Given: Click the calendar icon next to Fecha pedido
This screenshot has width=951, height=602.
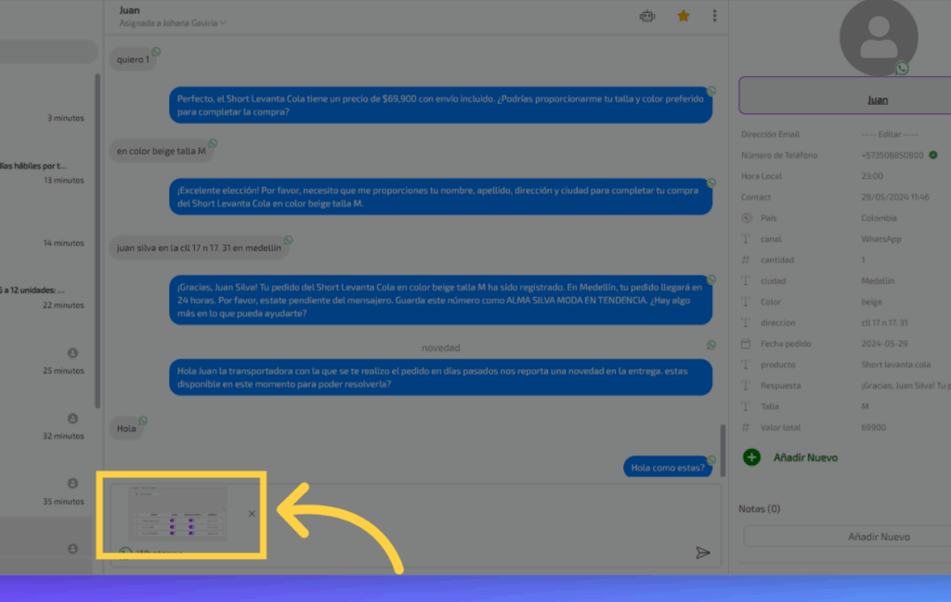Looking at the screenshot, I should (x=747, y=344).
